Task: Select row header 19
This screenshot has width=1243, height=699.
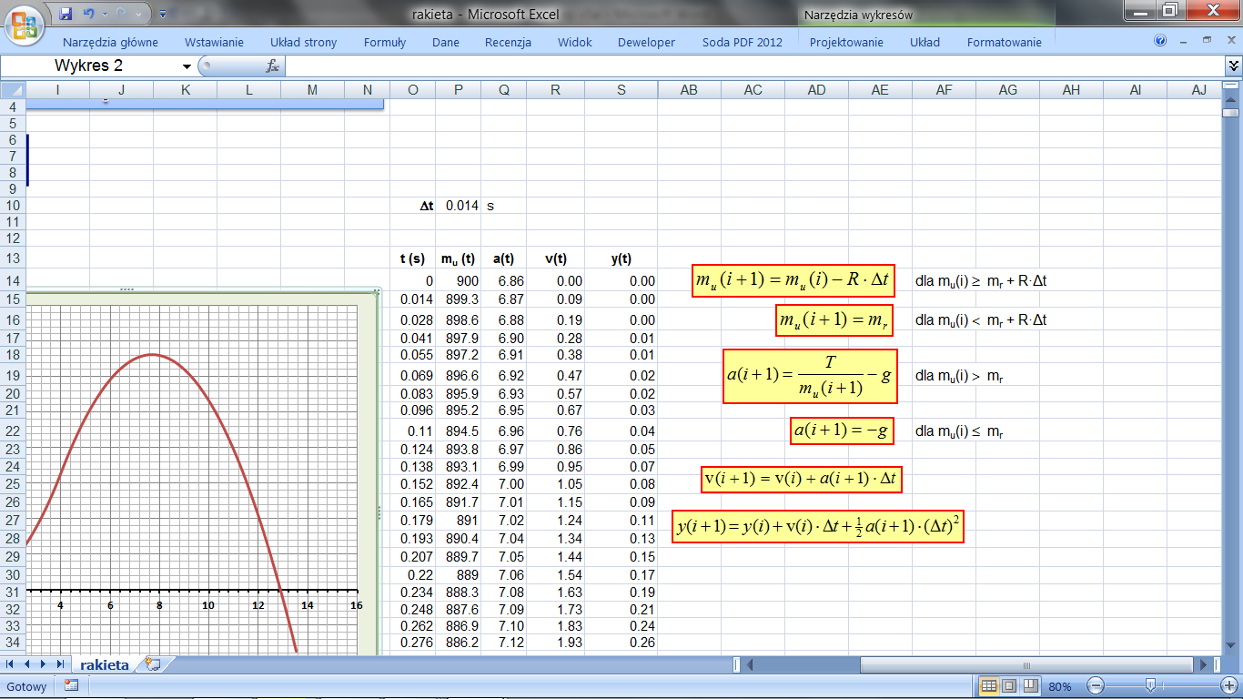Action: point(13,375)
